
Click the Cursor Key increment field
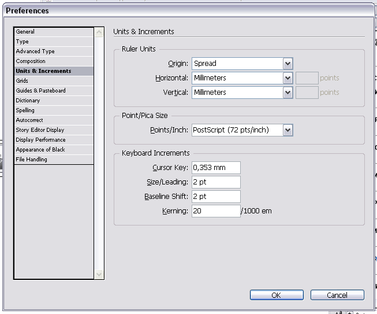pos(216,168)
